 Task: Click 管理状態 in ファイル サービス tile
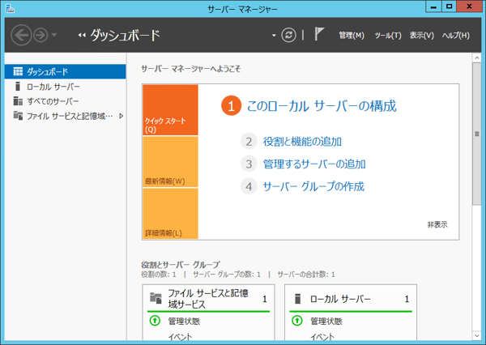184,322
